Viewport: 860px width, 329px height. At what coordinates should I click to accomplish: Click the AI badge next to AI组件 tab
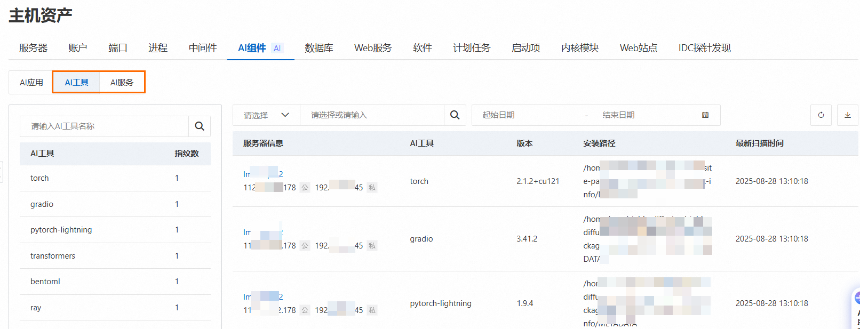click(x=277, y=49)
